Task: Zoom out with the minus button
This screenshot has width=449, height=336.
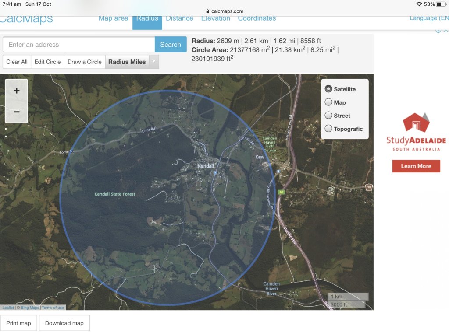Action: coord(17,112)
